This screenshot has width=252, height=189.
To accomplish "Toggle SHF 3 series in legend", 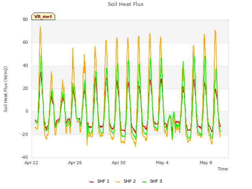I will [x=152, y=181].
